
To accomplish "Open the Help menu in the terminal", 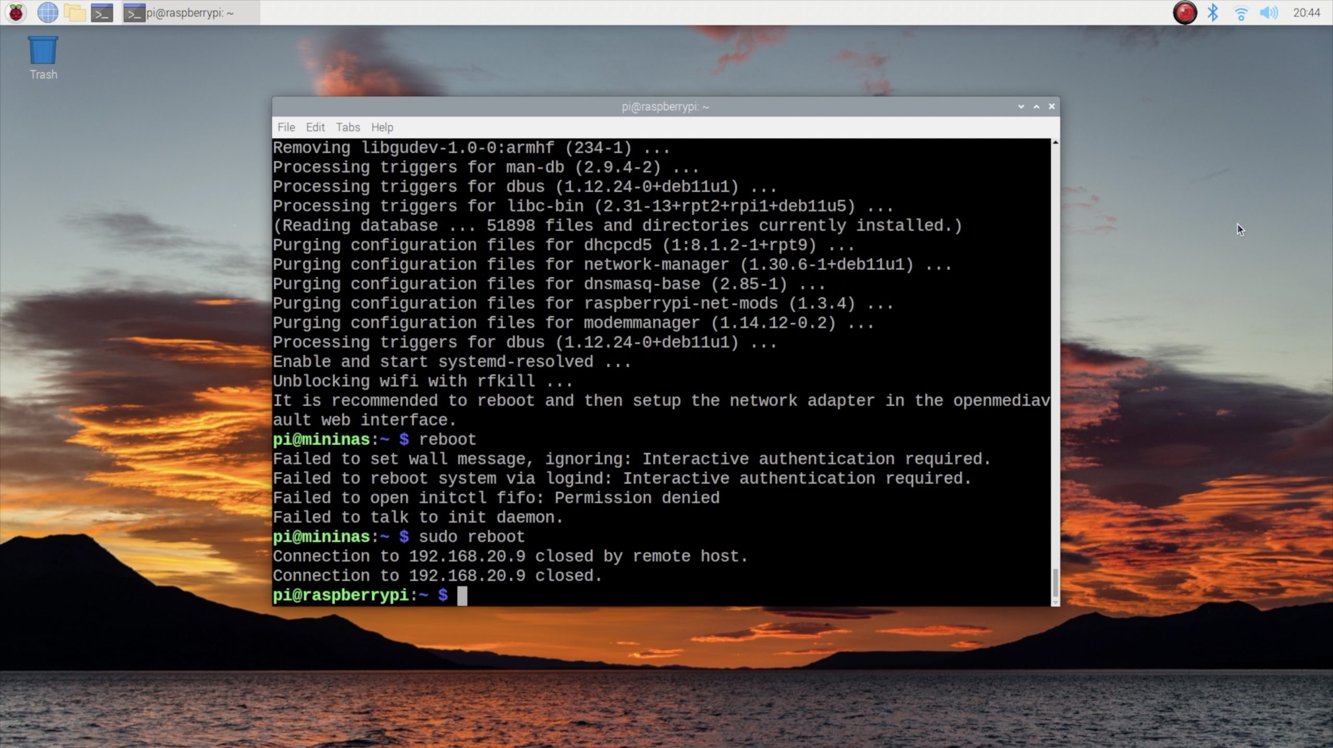I will click(382, 127).
